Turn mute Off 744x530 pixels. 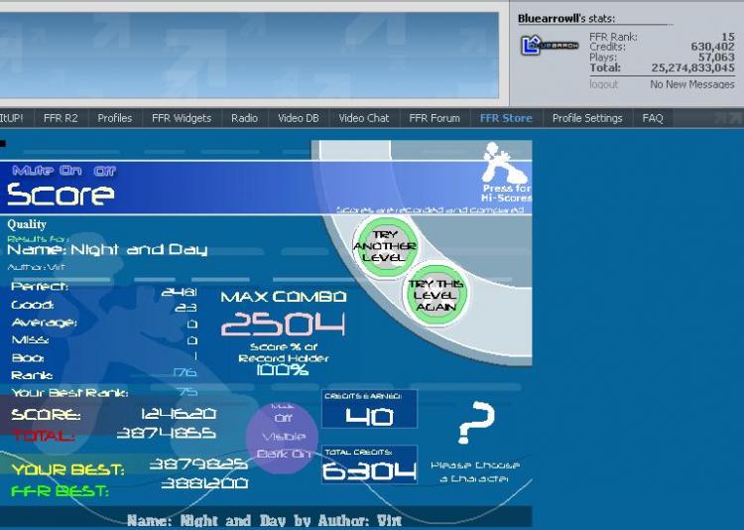(x=105, y=171)
